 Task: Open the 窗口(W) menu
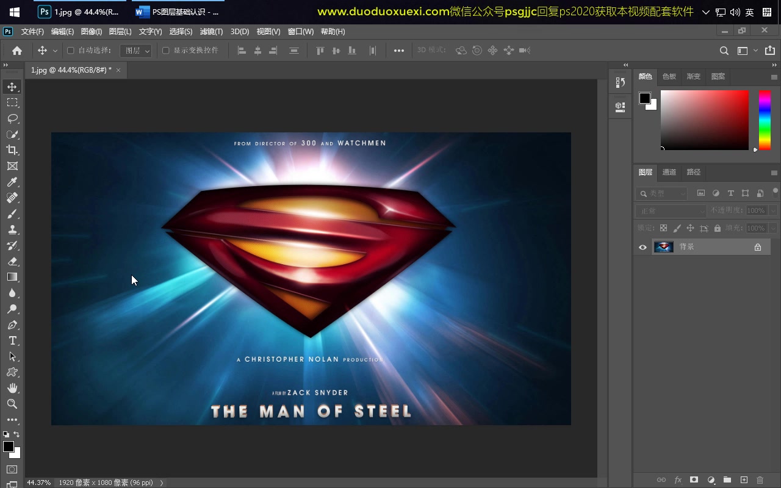pos(300,32)
